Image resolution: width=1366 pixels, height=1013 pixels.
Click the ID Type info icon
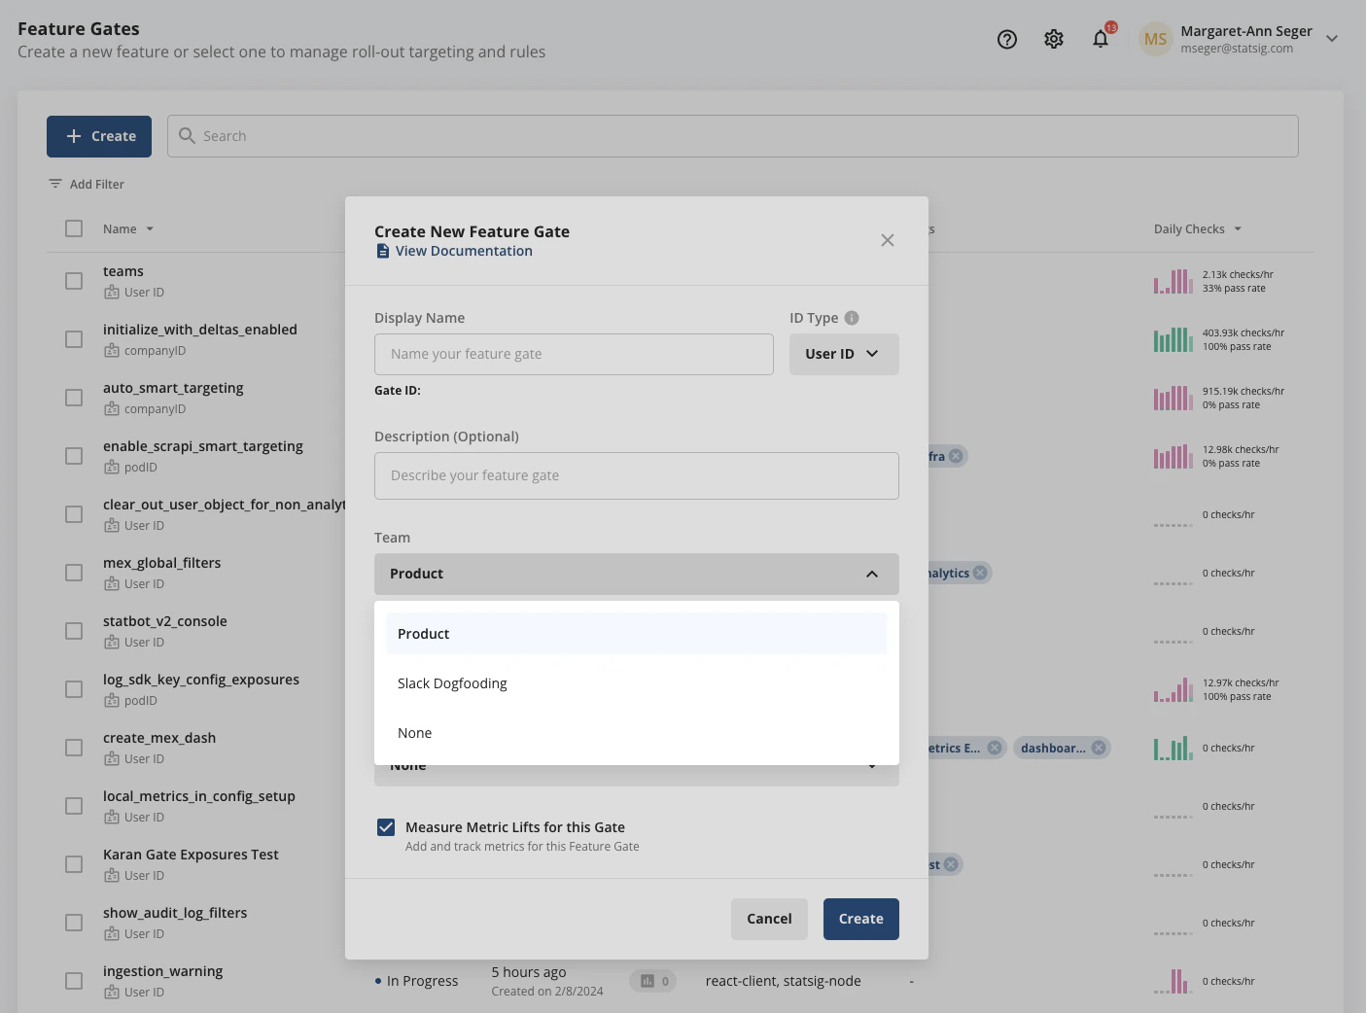click(852, 317)
